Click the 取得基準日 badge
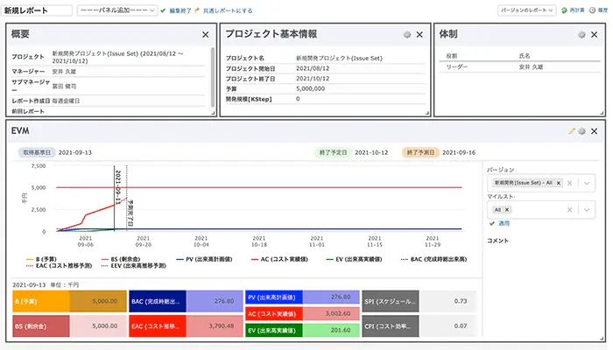The image size is (613, 350). click(x=37, y=152)
